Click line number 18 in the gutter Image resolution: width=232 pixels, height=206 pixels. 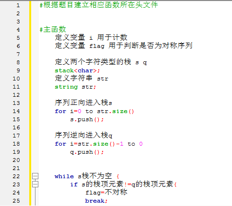pyautogui.click(x=16, y=144)
